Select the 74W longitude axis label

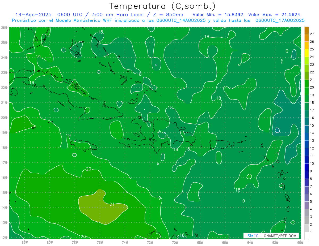pos(125,242)
